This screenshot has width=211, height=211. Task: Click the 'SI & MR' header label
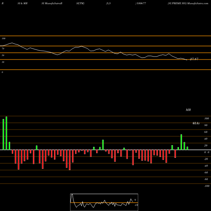click(x=22, y=3)
